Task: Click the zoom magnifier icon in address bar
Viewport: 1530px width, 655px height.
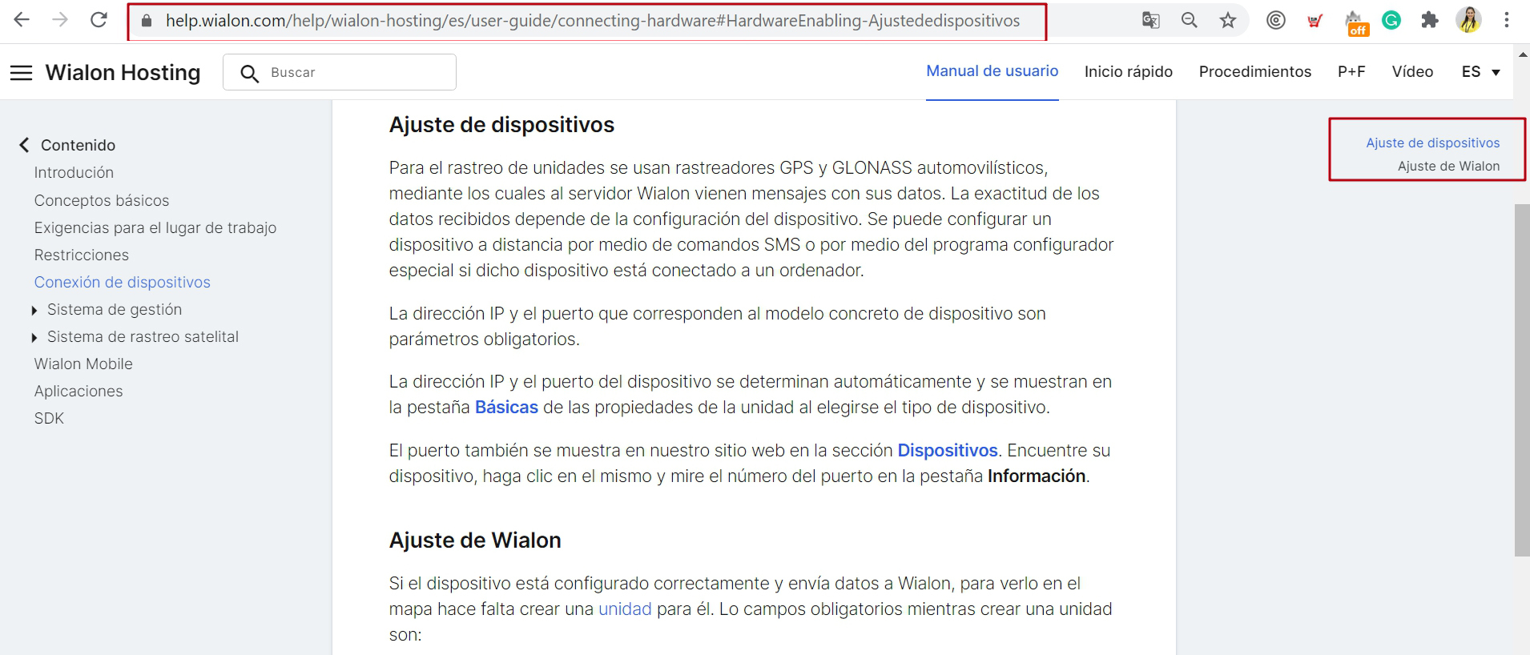Action: coord(1189,21)
